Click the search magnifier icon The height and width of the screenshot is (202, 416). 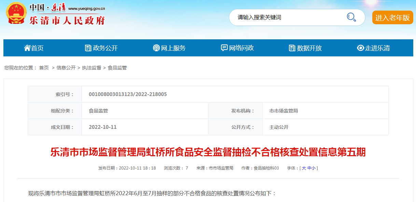click(351, 17)
